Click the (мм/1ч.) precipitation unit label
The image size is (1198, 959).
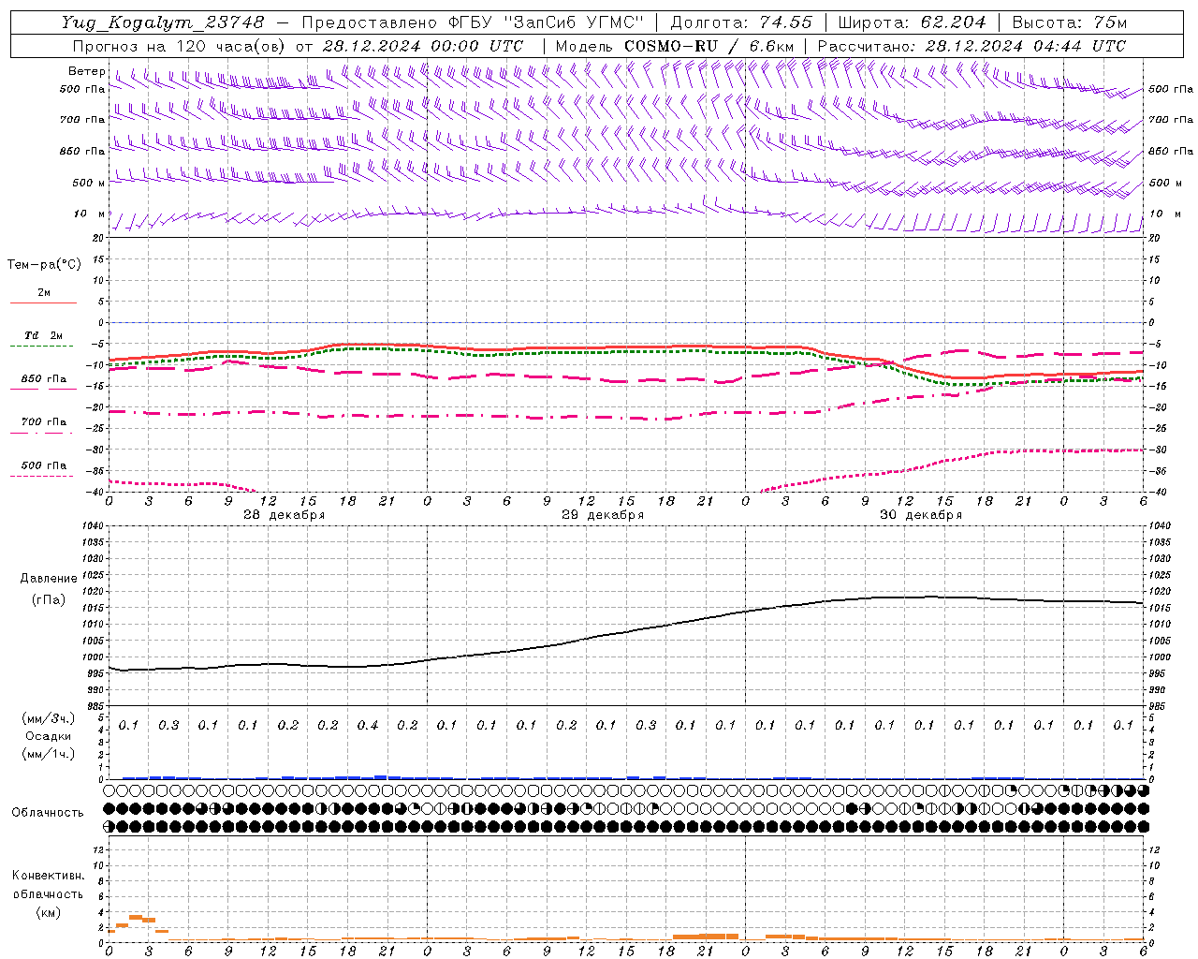tap(49, 754)
